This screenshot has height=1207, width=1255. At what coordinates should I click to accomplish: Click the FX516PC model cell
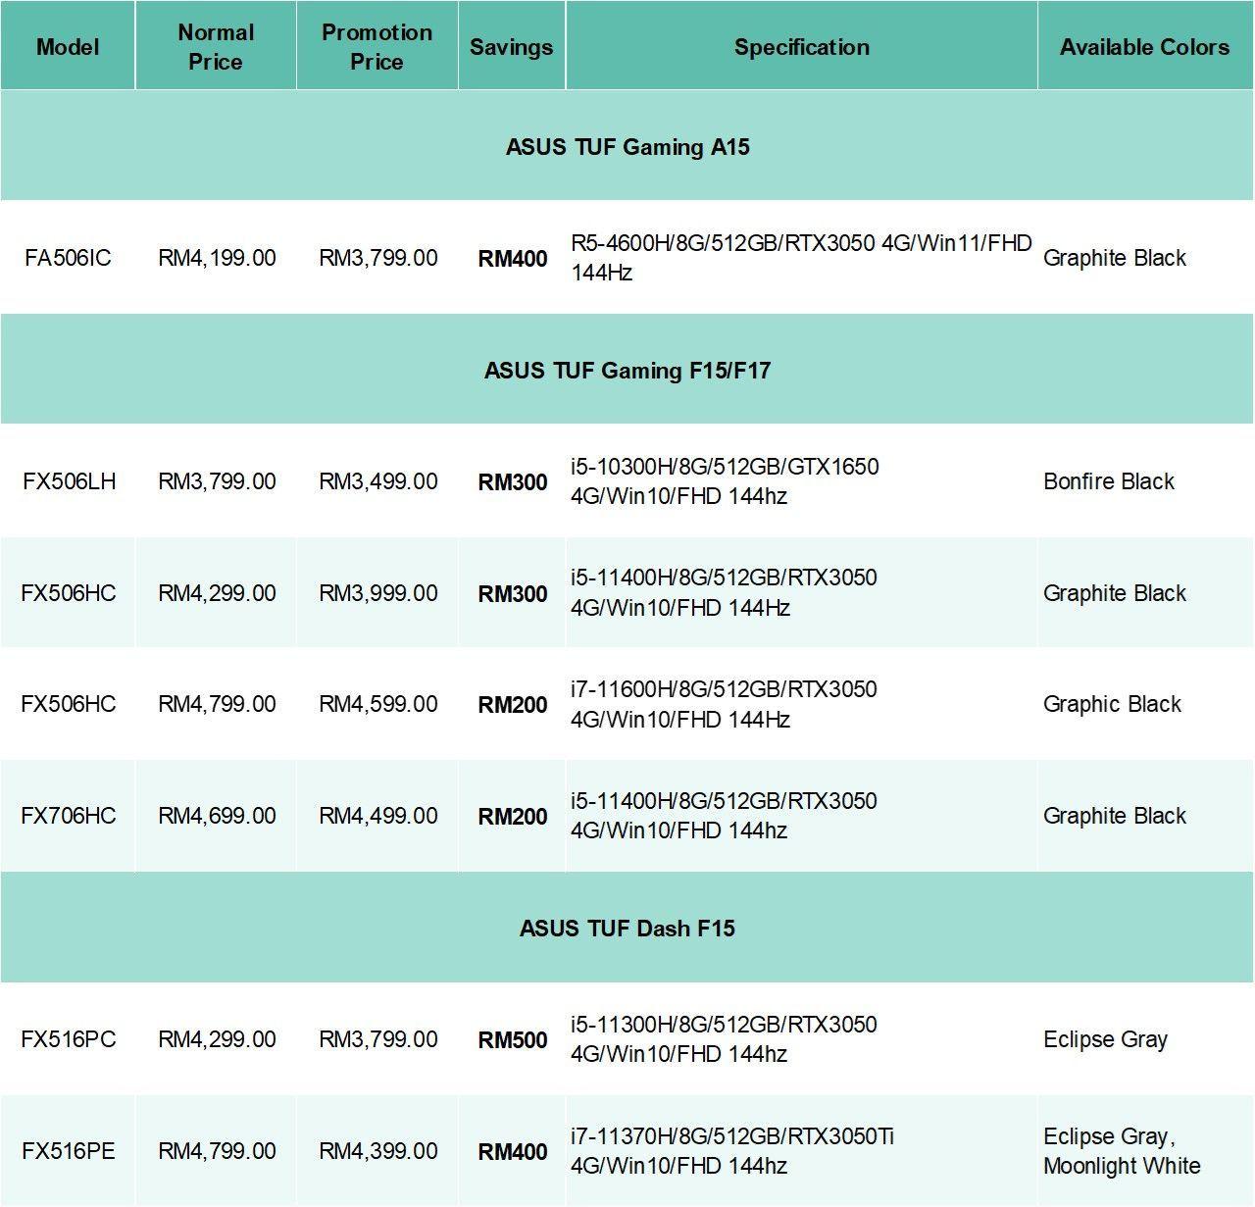tap(68, 1039)
